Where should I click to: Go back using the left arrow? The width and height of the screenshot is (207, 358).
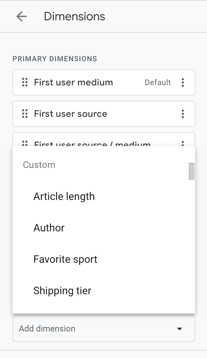22,16
